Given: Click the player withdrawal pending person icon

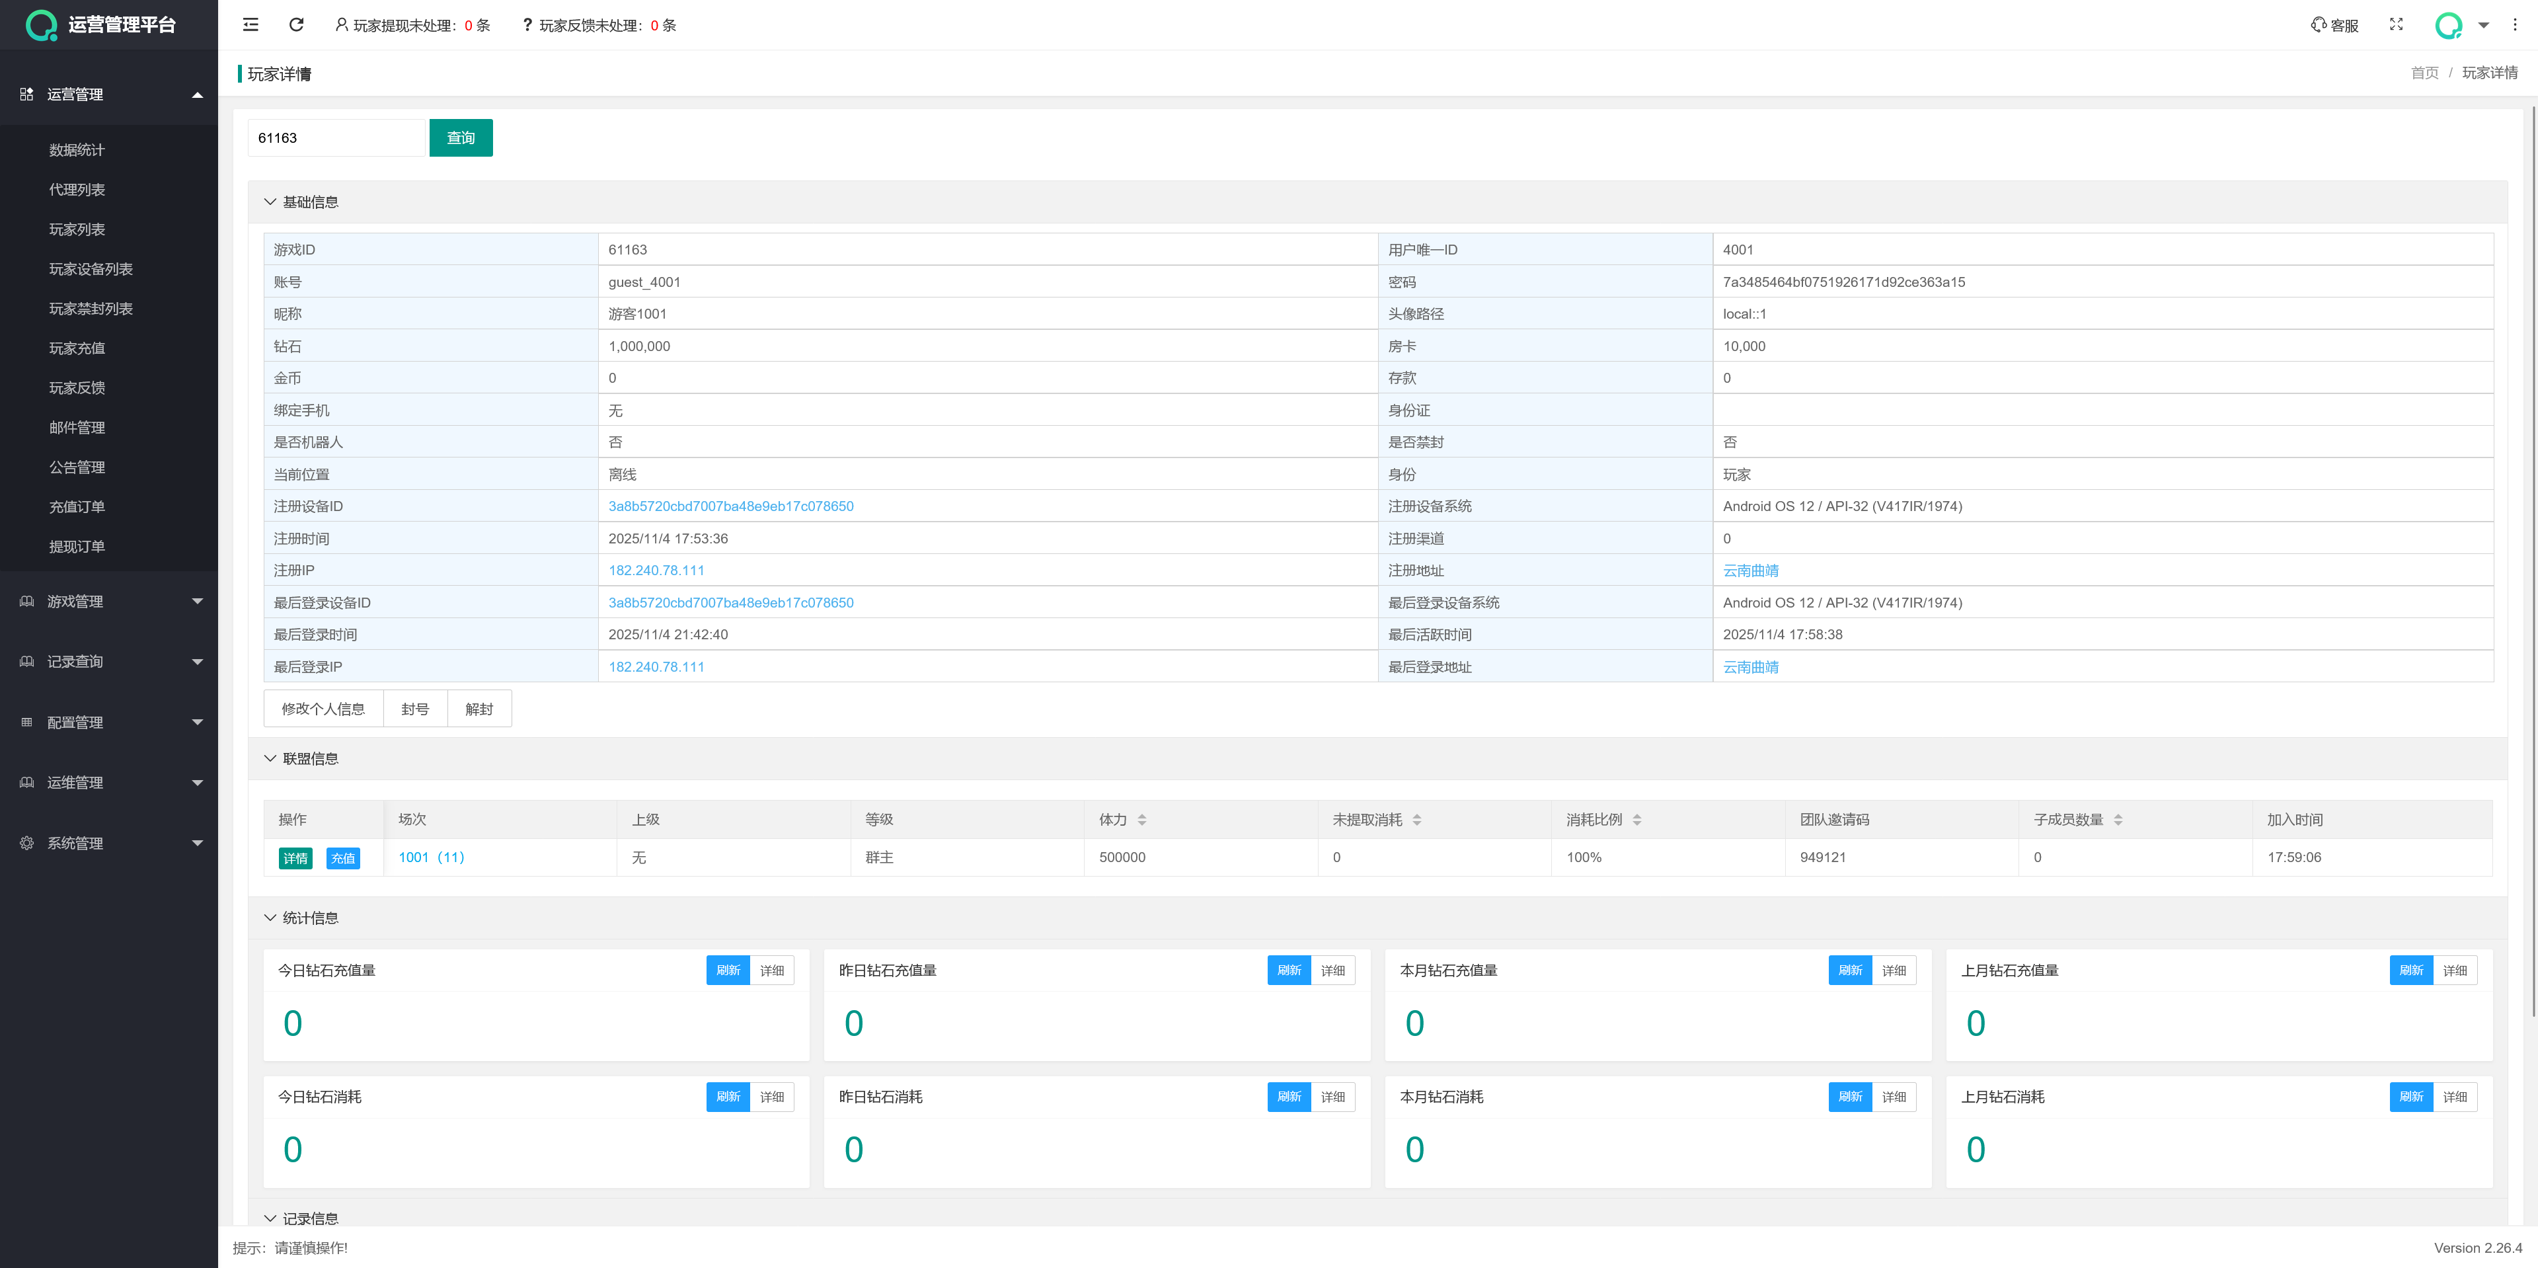Looking at the screenshot, I should pyautogui.click(x=341, y=24).
